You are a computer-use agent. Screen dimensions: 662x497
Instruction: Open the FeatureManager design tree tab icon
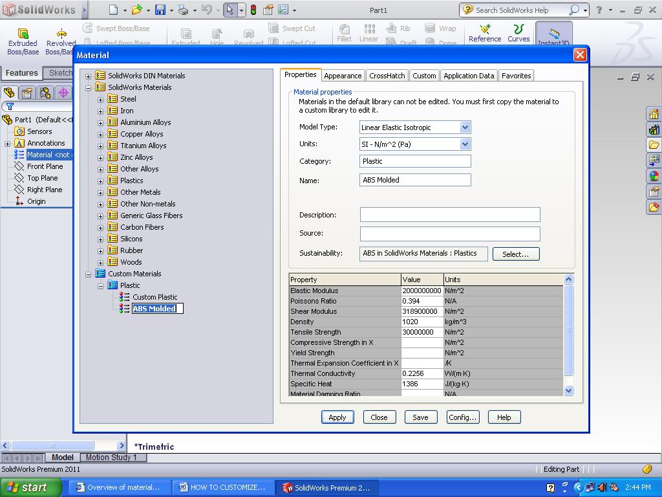click(x=9, y=93)
